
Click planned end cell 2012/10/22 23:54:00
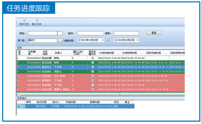pyautogui.click(x=133, y=58)
